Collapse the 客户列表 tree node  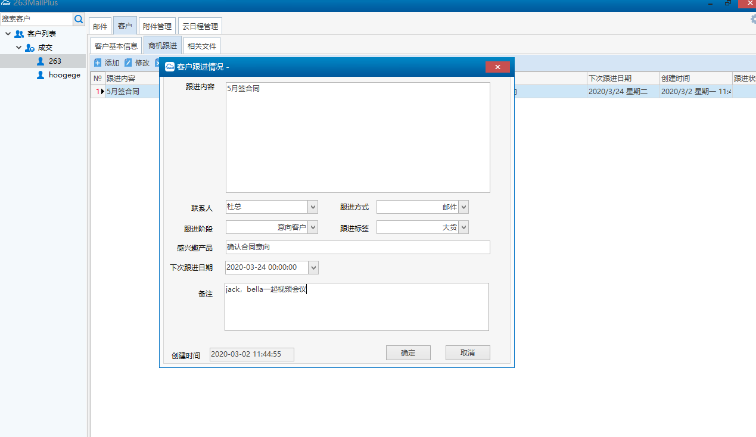(8, 34)
